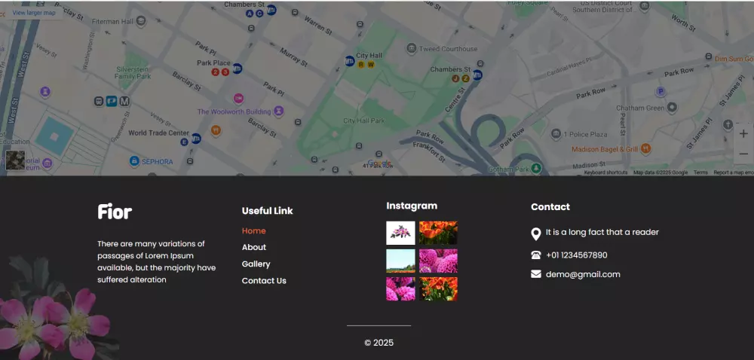The width and height of the screenshot is (754, 360).
Task: Click the Silverstein Family Park label
Action: [x=133, y=73]
